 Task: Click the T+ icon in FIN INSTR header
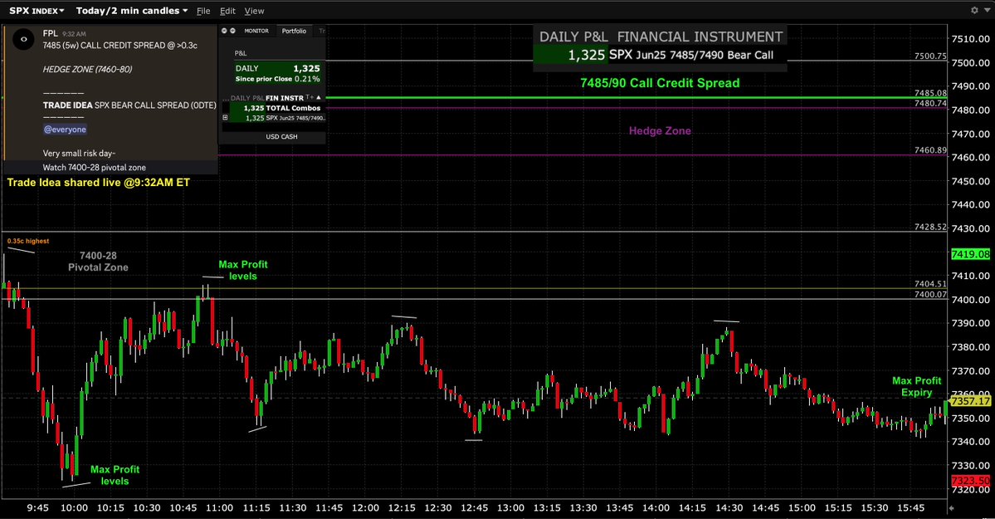tap(310, 98)
